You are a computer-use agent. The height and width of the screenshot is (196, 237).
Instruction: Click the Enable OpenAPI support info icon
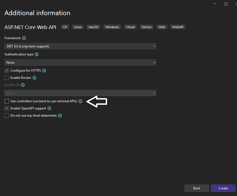click(x=49, y=108)
